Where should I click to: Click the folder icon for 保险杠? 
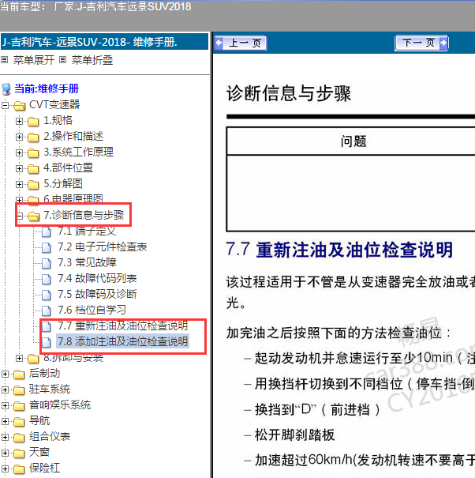coord(19,469)
